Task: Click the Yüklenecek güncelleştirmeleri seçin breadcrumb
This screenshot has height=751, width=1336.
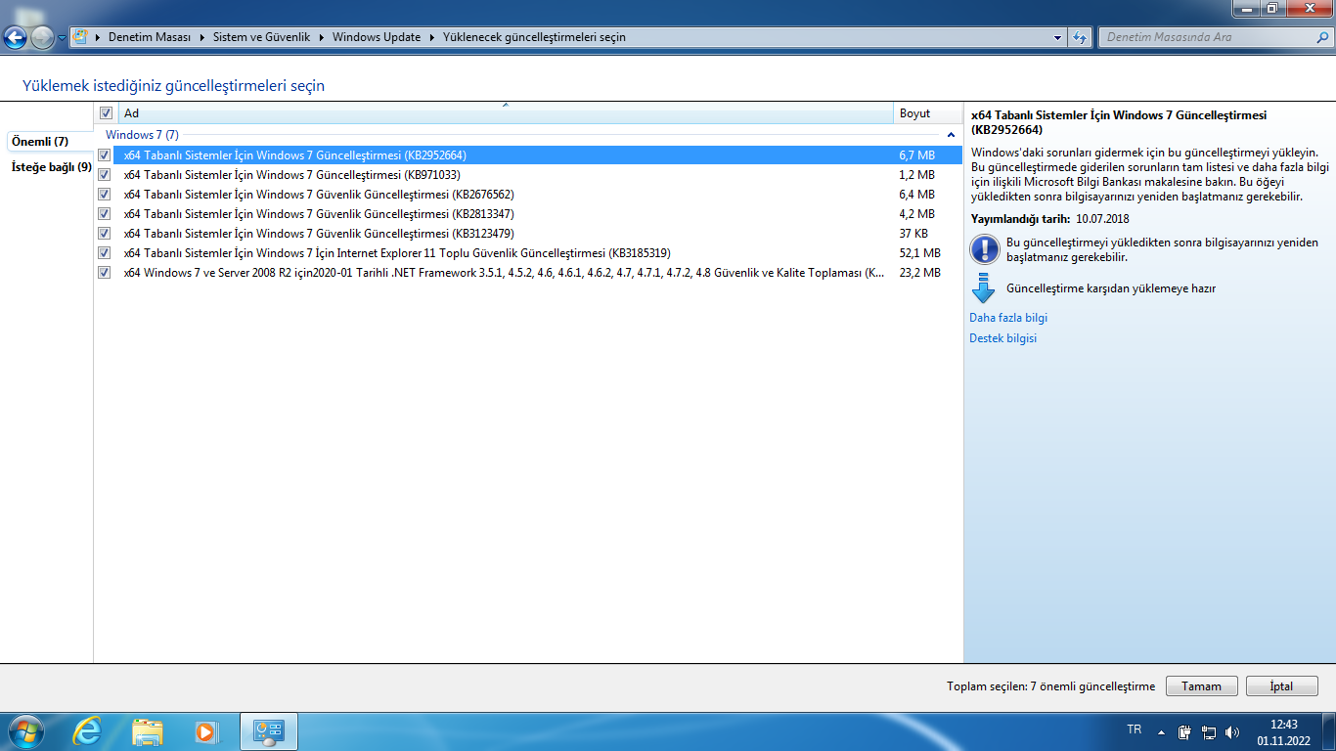Action: 534,37
